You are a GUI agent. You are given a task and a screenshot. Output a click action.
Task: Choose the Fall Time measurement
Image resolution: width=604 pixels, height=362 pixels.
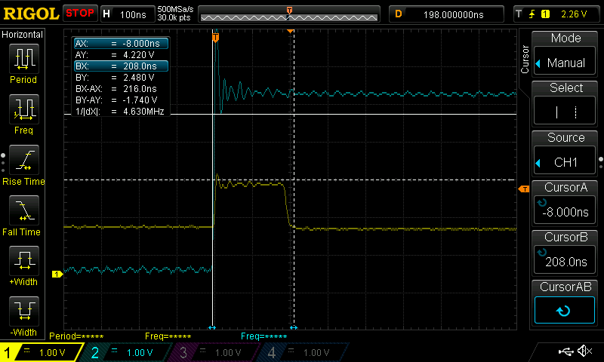pos(23,215)
